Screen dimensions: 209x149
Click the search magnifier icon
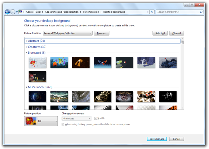pos(201,12)
